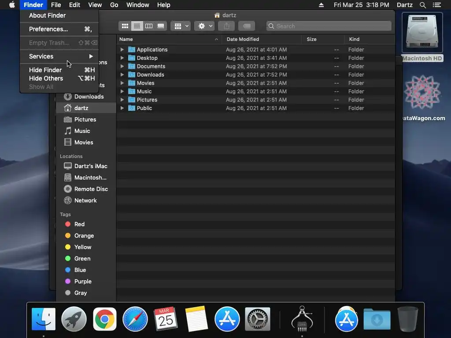Open Remote Disc in sidebar
This screenshot has width=451, height=338.
[x=87, y=189]
